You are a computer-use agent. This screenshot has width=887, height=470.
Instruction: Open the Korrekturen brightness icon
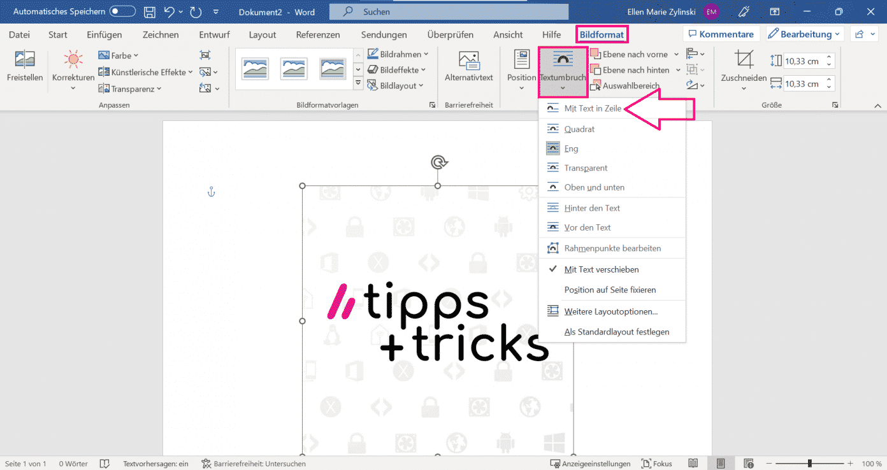73,61
